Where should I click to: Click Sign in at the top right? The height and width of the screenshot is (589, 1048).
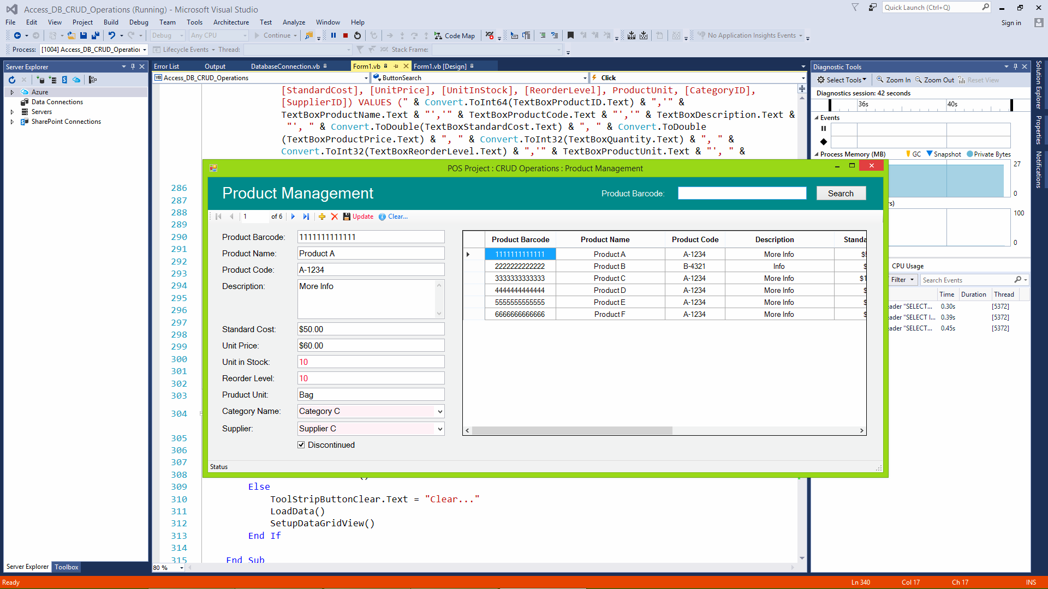pos(1011,23)
